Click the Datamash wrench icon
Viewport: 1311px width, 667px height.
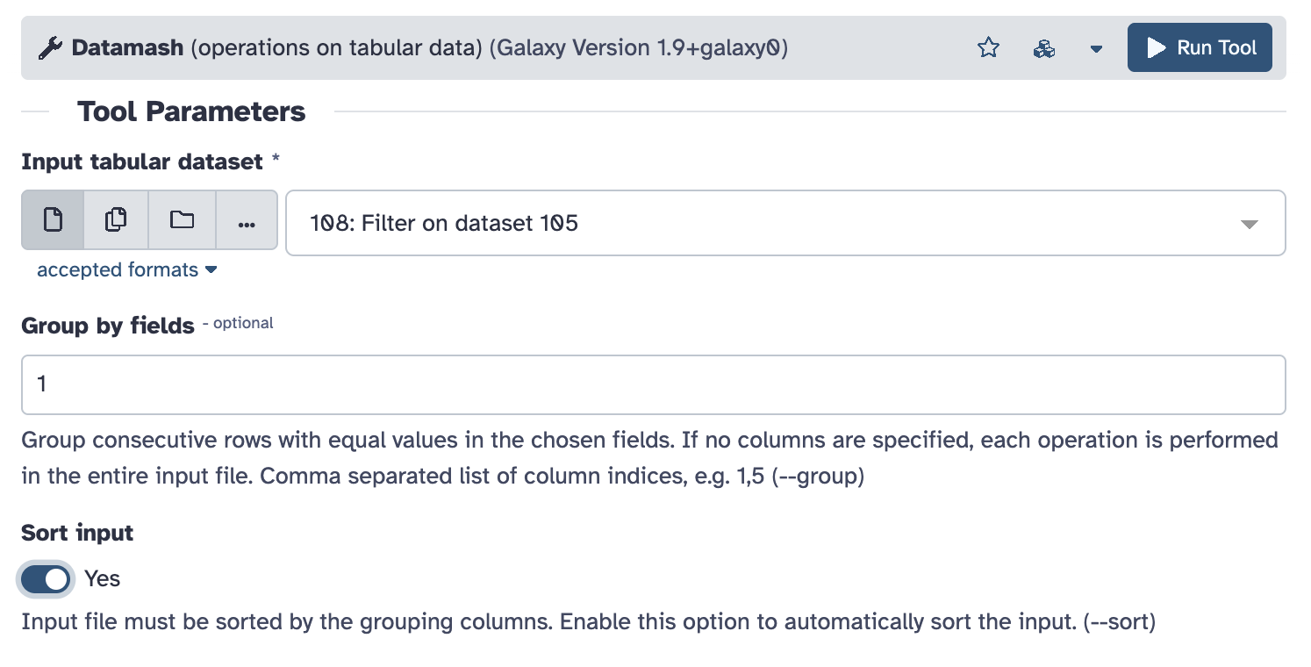click(x=50, y=48)
